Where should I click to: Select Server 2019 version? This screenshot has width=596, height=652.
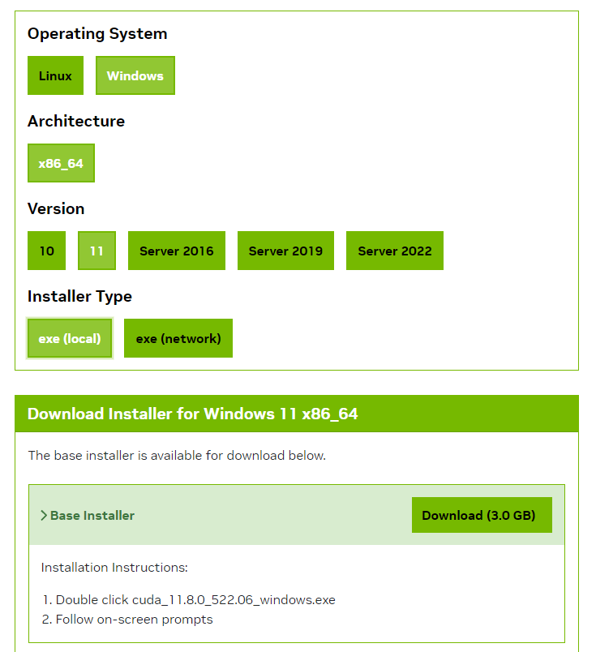click(285, 251)
